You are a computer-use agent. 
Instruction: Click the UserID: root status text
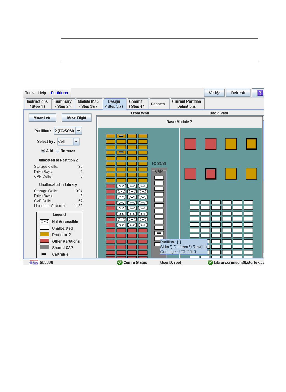(171, 263)
